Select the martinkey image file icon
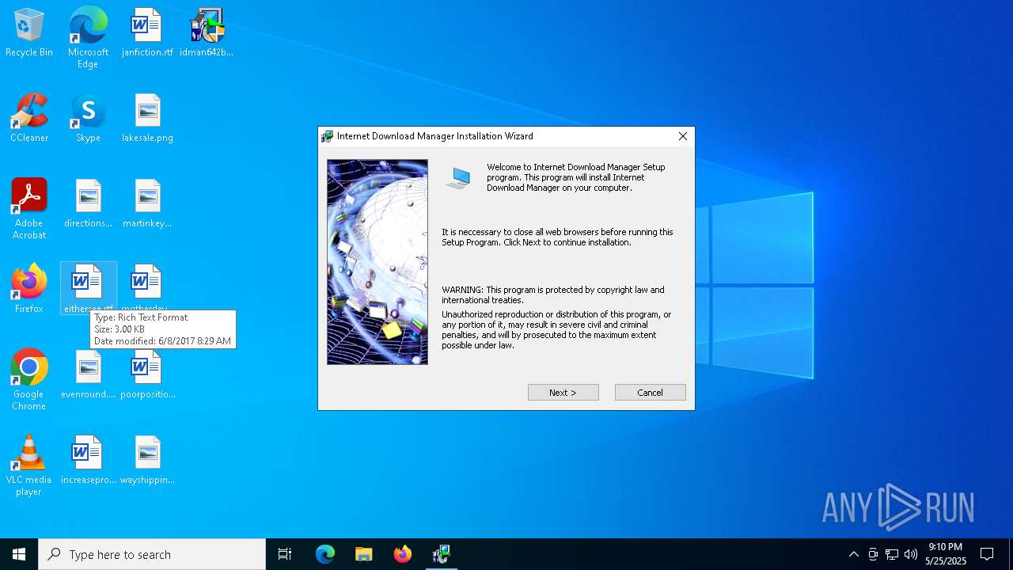1013x570 pixels. 147,204
